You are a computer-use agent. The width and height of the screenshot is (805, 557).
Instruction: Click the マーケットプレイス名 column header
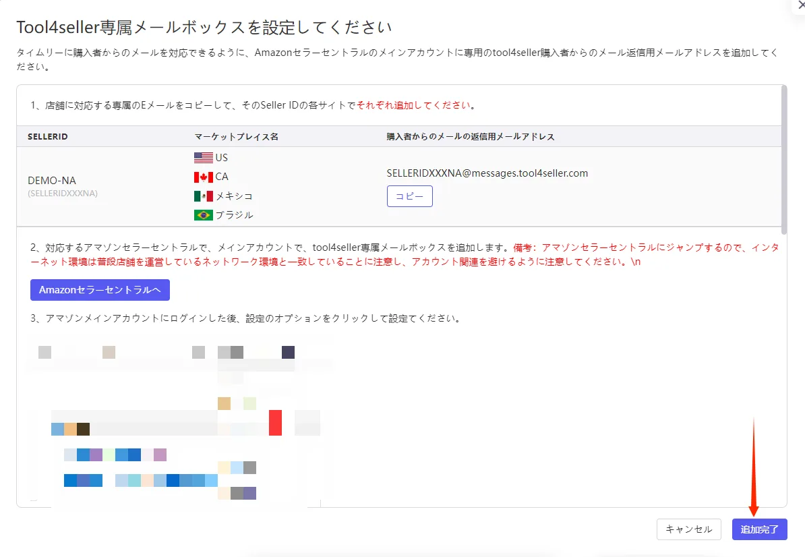pyautogui.click(x=236, y=137)
